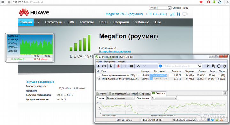Open the Главная tab on Huawei page
The width and height of the screenshot is (230, 125).
click(x=26, y=22)
